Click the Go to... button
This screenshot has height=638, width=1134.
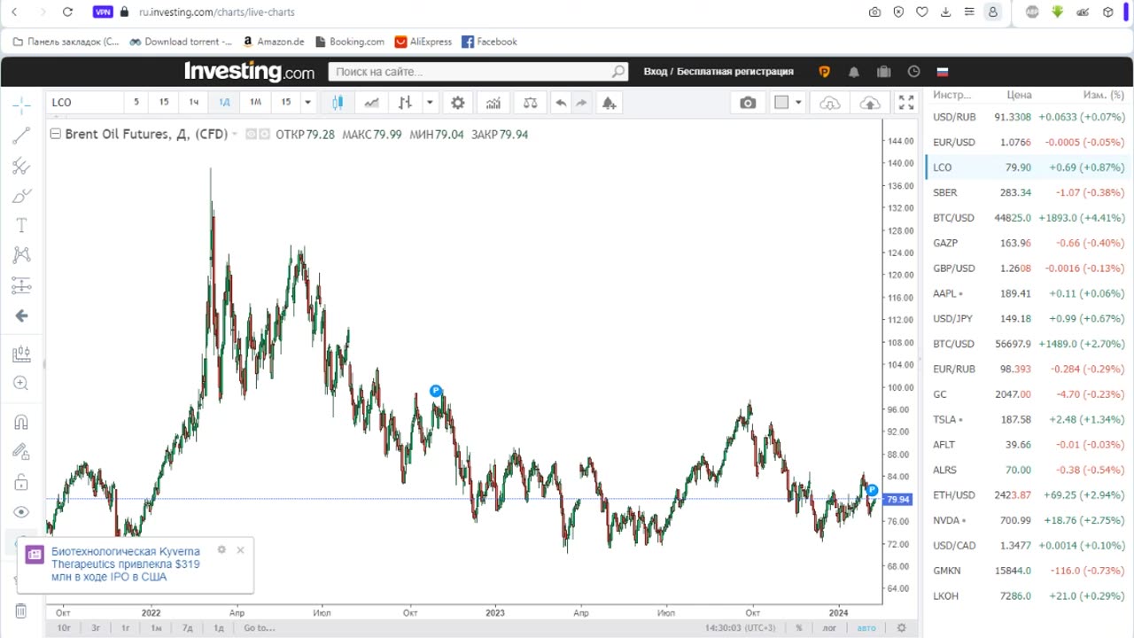point(260,627)
